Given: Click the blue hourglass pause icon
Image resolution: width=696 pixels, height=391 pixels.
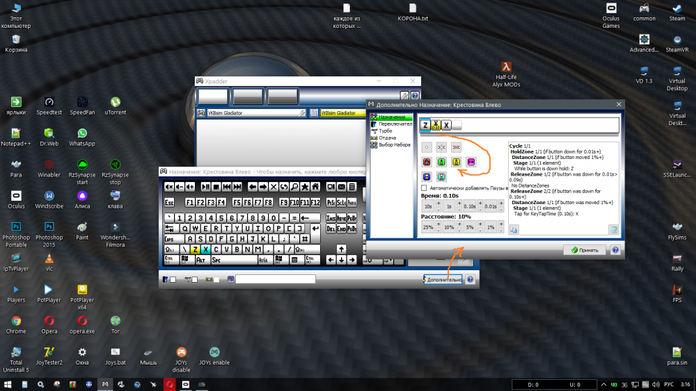Looking at the screenshot, I should tap(427, 176).
